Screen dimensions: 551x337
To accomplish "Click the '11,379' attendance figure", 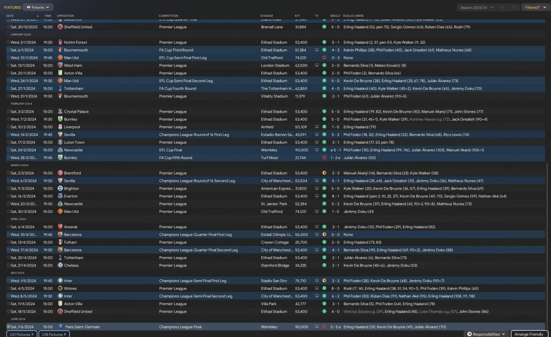I will click(300, 96).
